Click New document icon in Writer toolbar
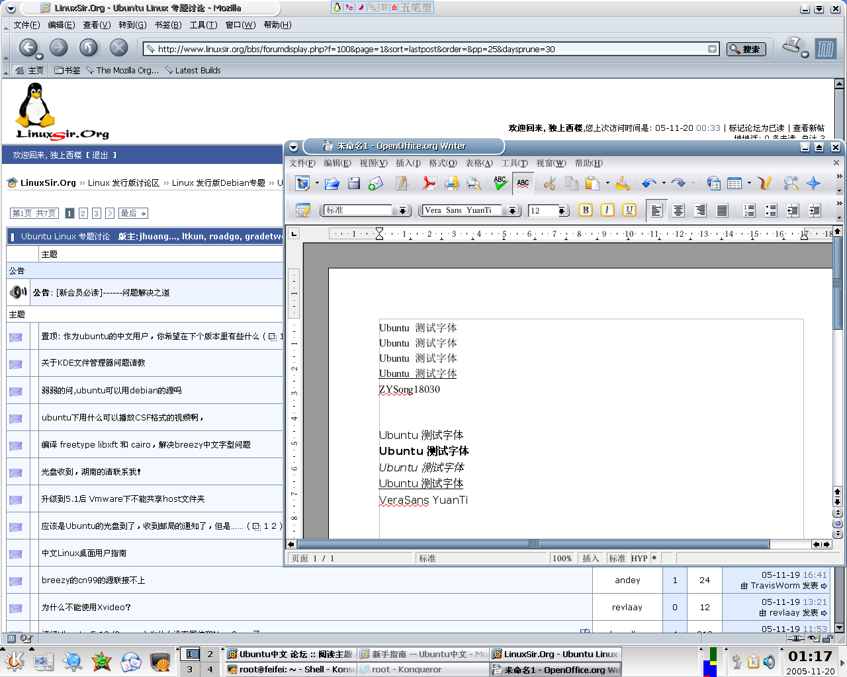The width and height of the screenshot is (847, 677). (x=303, y=183)
